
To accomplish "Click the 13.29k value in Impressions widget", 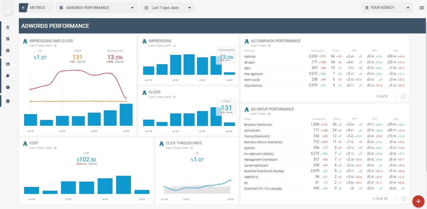I will (x=227, y=57).
